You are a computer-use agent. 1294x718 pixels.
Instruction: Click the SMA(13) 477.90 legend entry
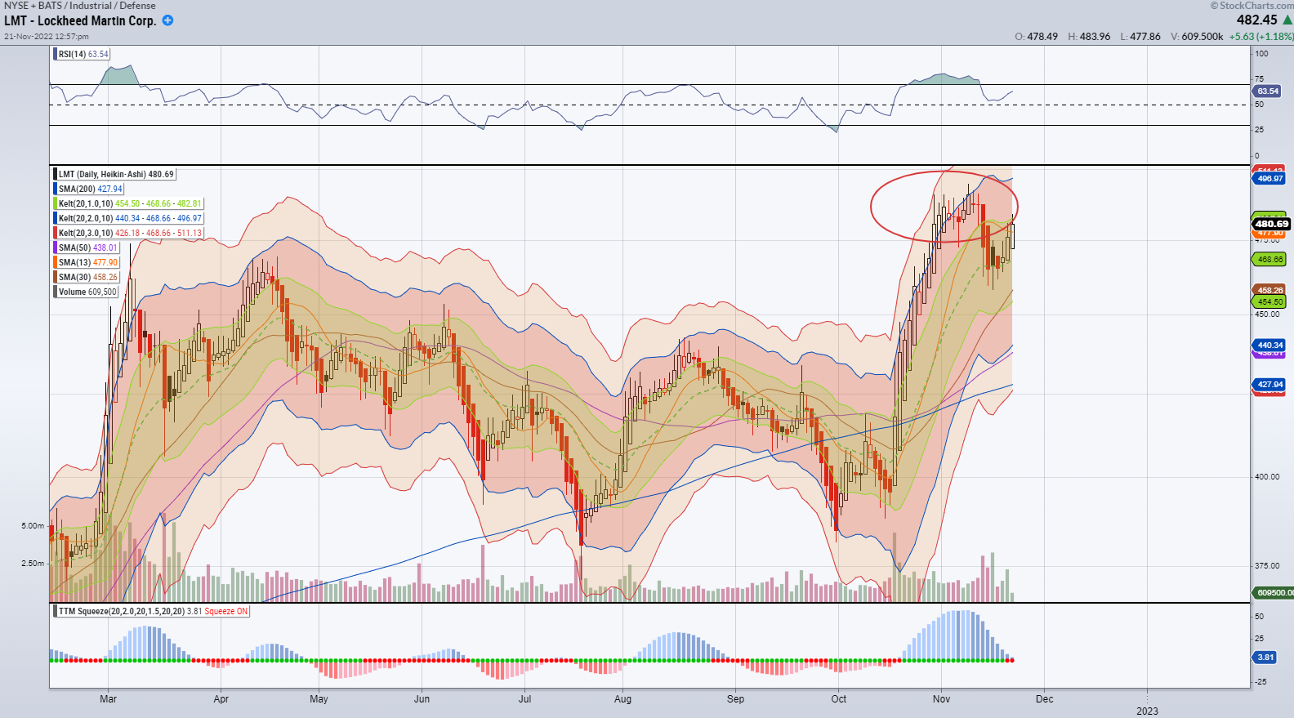point(87,262)
